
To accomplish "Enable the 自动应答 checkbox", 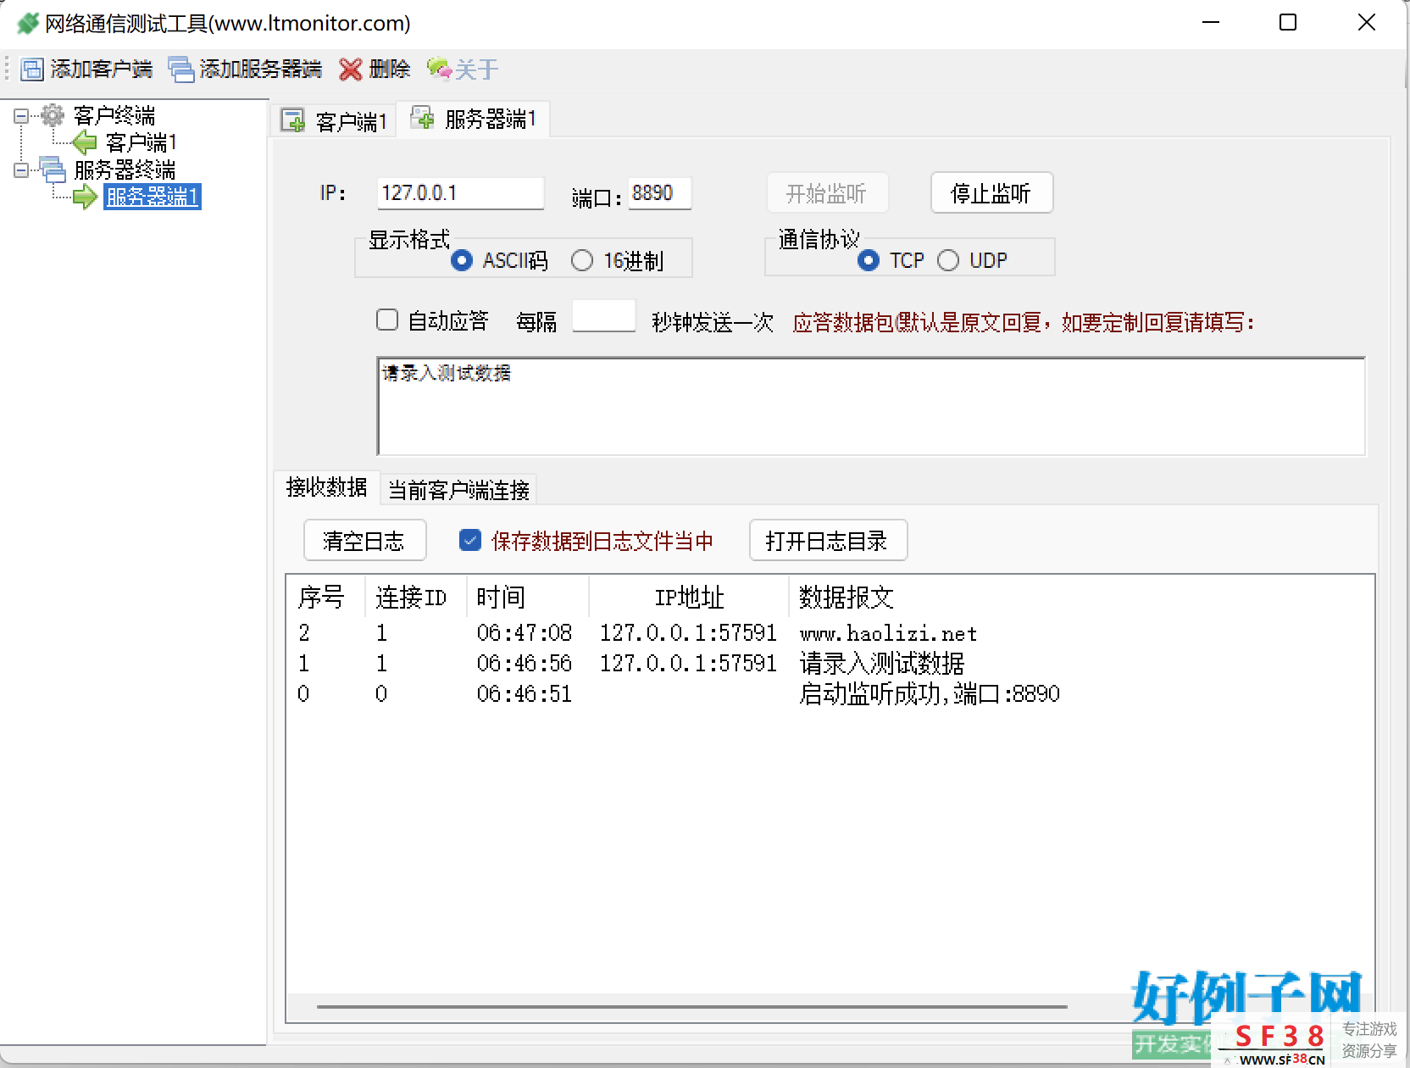I will tap(387, 320).
